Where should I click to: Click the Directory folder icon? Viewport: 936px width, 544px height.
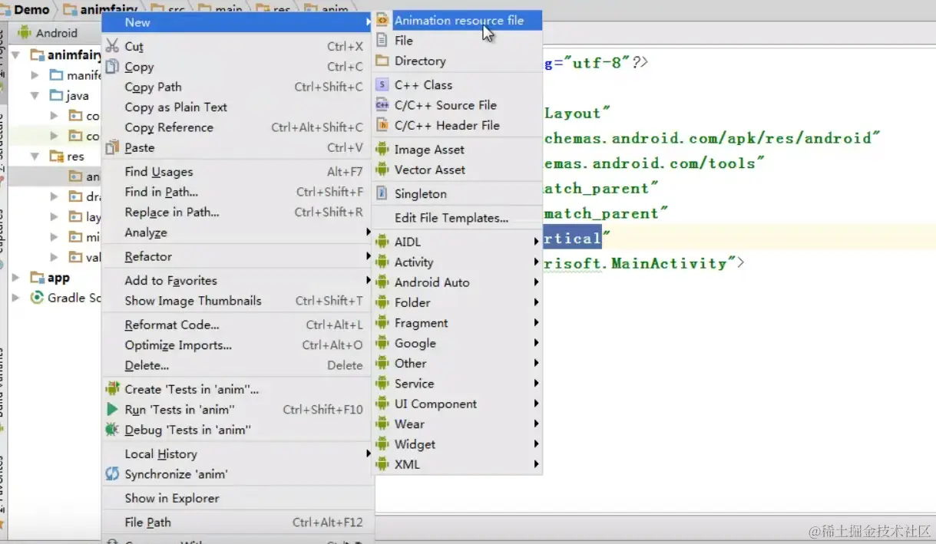[382, 61]
